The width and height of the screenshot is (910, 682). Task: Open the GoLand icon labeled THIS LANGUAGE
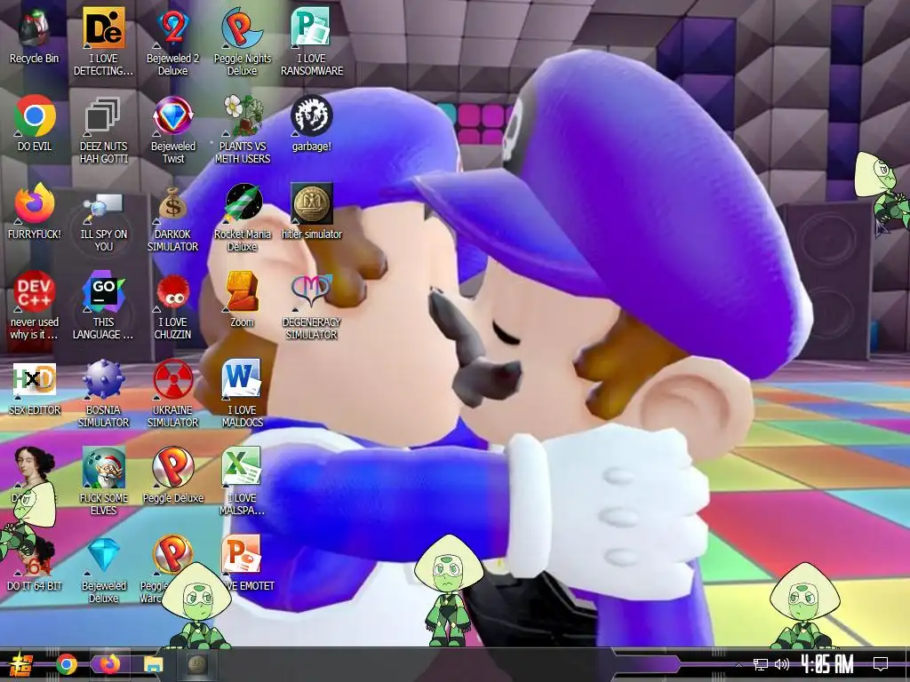point(103,291)
